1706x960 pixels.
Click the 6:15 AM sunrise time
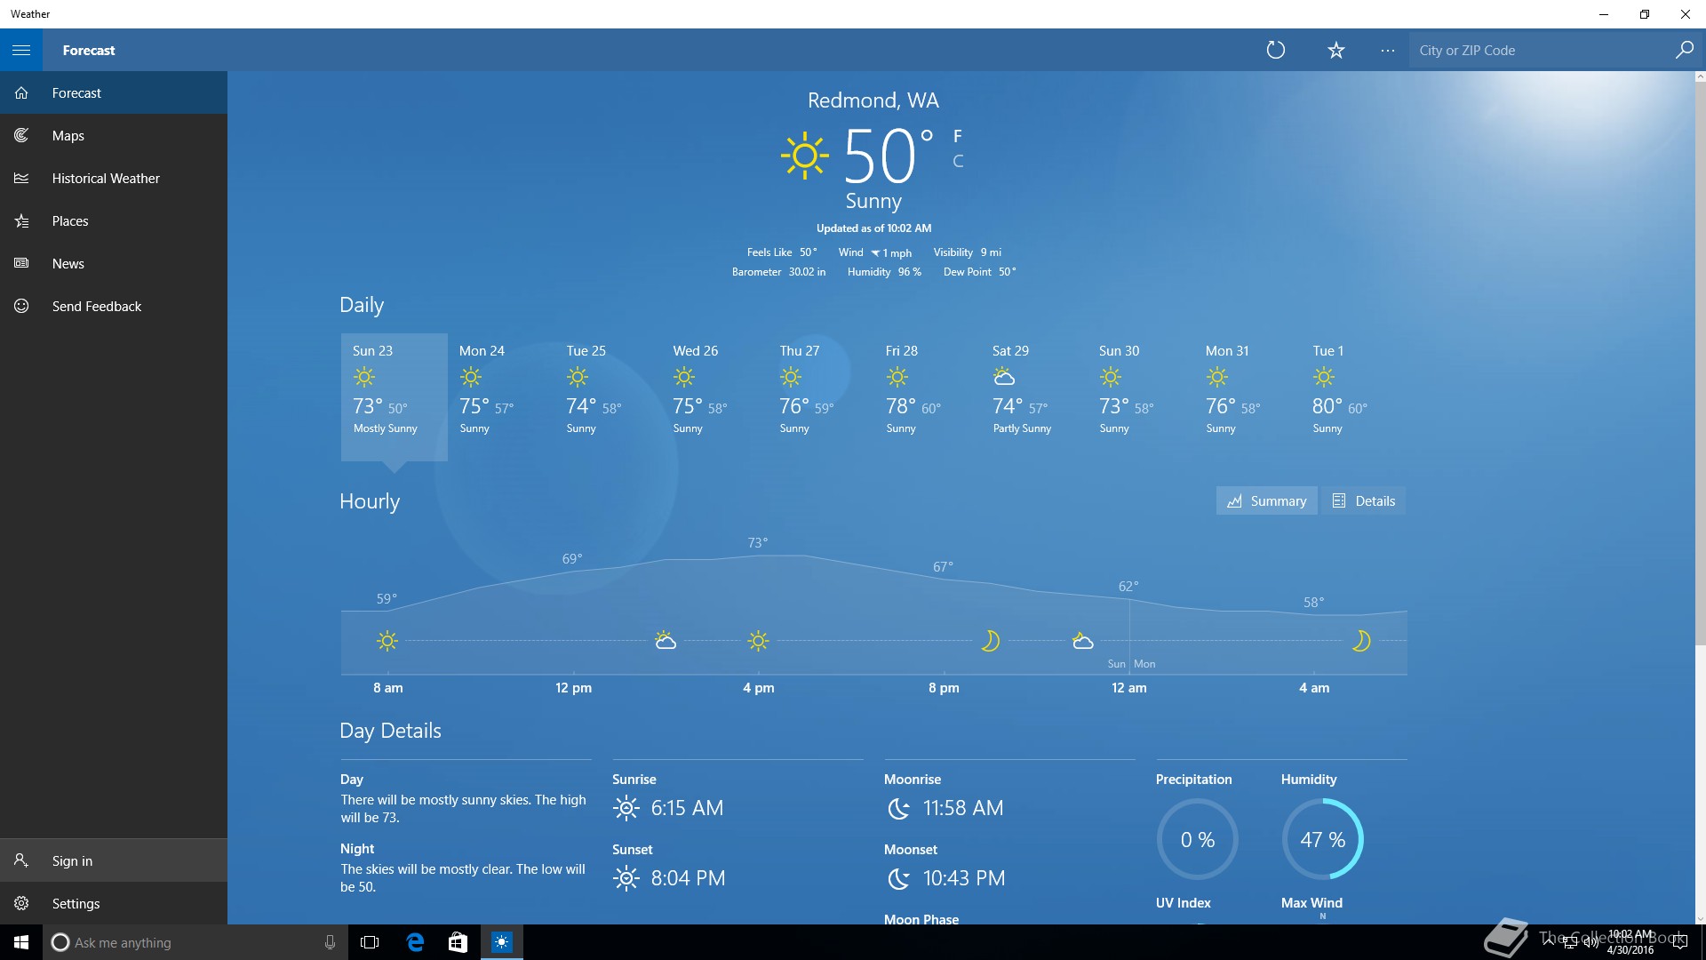[x=687, y=808]
